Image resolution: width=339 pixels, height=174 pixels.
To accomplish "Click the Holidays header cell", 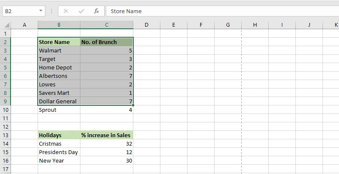I will (59, 135).
